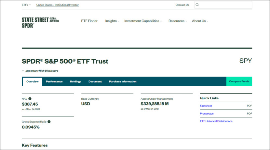The width and height of the screenshot is (270, 150).
Task: Expand the Investment Capabilities menu
Action: pos(143,21)
